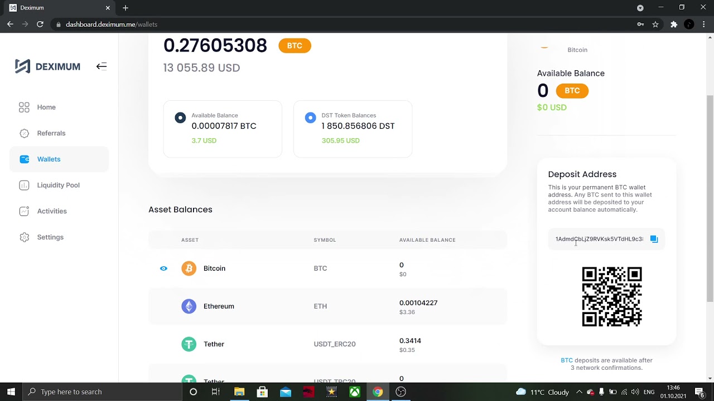Screen dimensions: 714x401
Task: Click the AVAILABLE BALANCE column header
Action: click(x=427, y=240)
